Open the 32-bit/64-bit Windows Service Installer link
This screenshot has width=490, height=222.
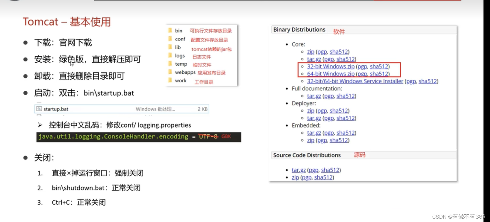click(x=355, y=81)
